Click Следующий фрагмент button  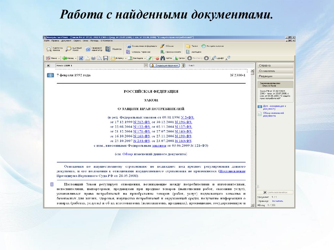pyautogui.click(x=164, y=65)
